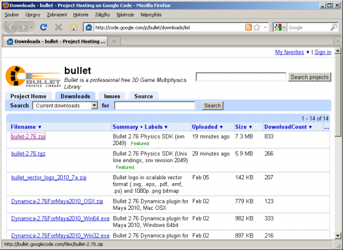The image size is (343, 250).
Task: Open the list all tabs dropdown
Action: point(338,41)
